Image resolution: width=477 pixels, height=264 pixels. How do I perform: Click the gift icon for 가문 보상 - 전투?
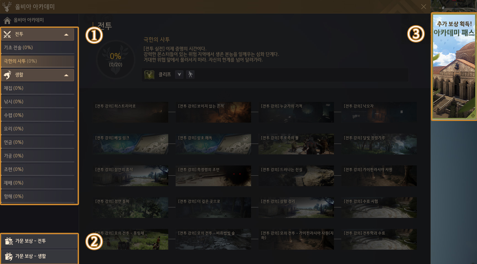point(9,241)
